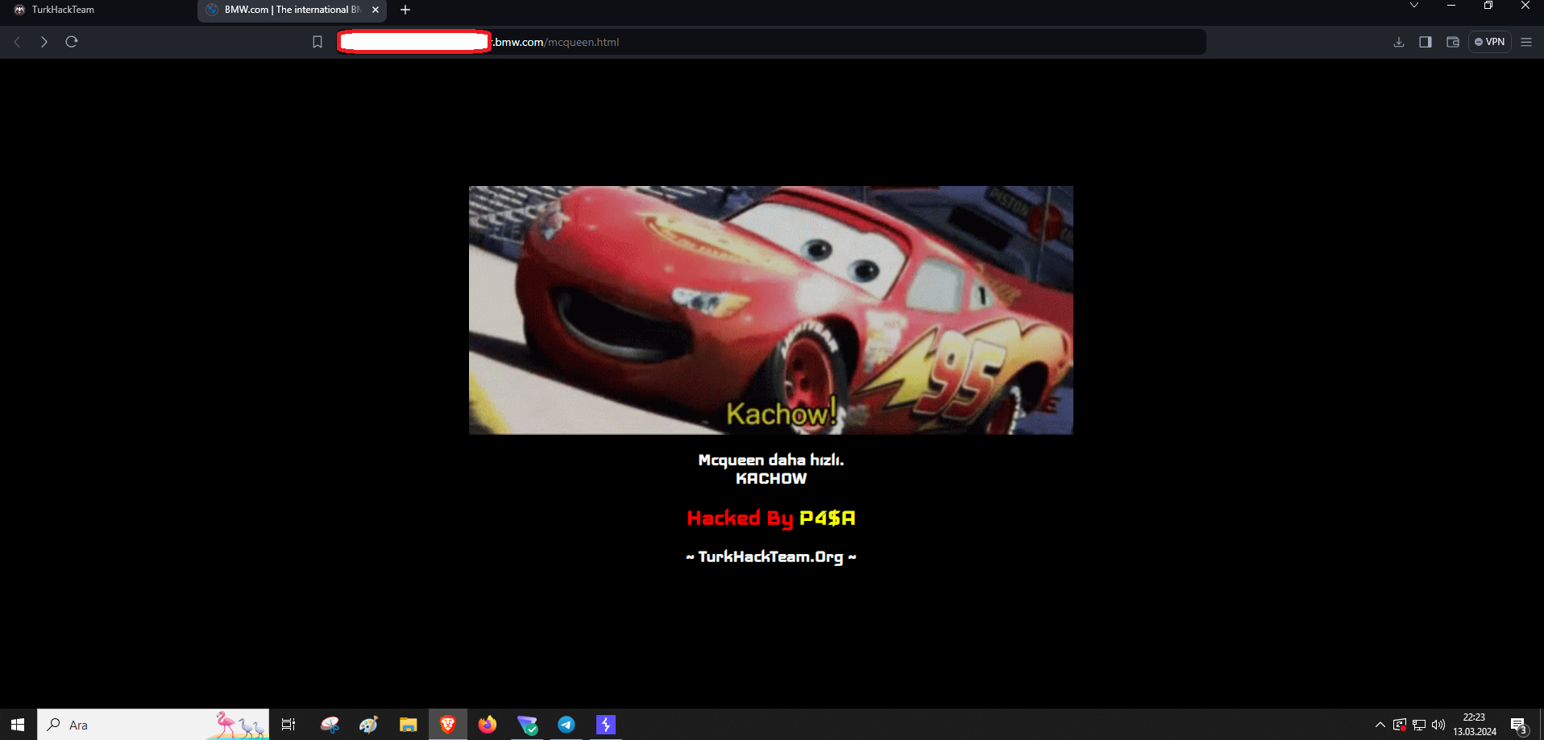This screenshot has height=740, width=1544.
Task: Open the Brave VPN button
Action: tap(1489, 42)
